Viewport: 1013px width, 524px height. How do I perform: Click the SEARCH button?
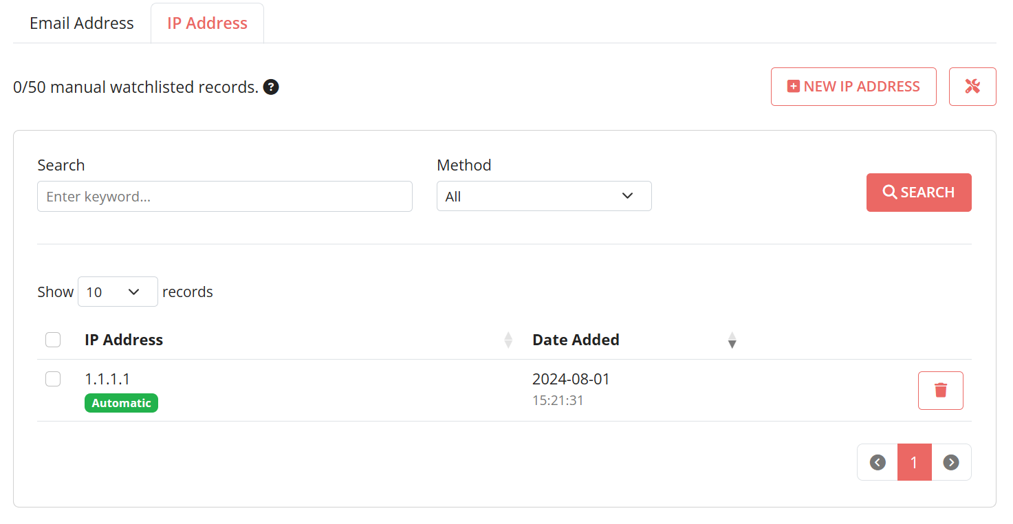pyautogui.click(x=919, y=193)
